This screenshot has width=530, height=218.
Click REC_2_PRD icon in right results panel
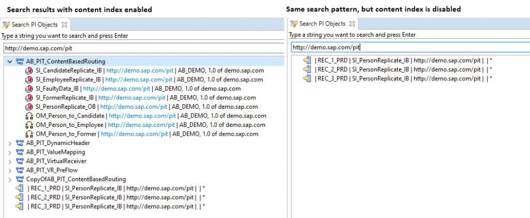307,69
